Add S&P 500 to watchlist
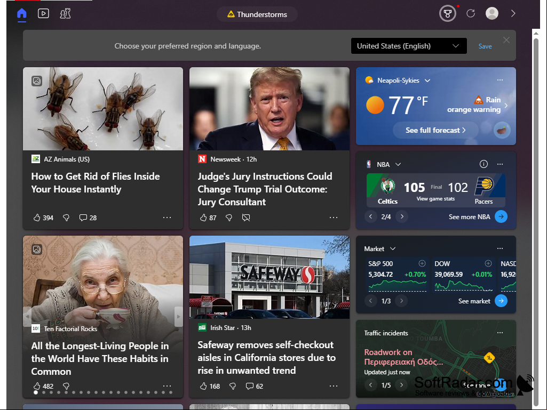547x410 pixels. point(422,263)
